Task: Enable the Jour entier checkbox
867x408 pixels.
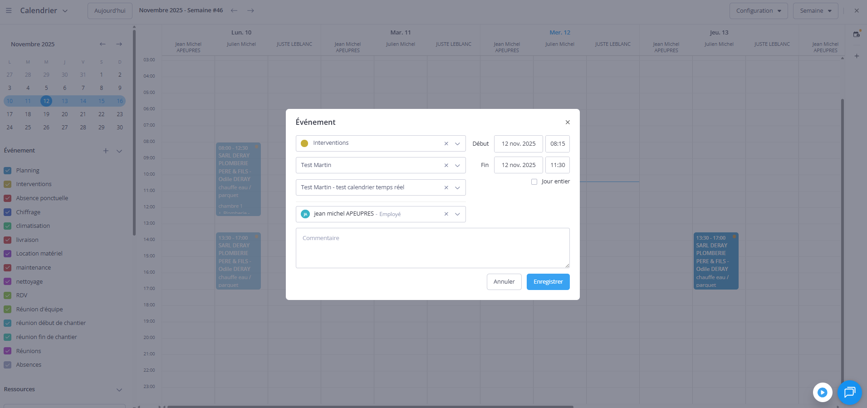Action: point(534,182)
